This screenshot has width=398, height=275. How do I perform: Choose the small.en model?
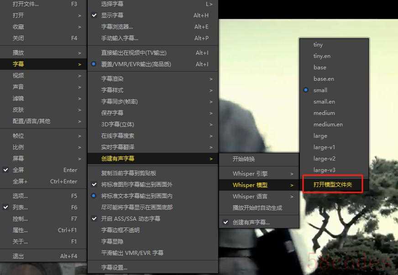coord(334,102)
